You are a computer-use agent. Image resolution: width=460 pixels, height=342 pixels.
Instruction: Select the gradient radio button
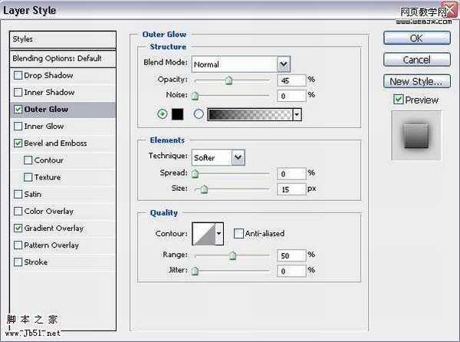coord(199,114)
